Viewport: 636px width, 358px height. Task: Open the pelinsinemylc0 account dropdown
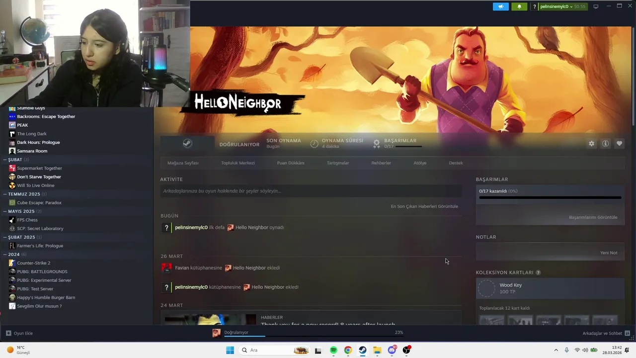tap(559, 6)
